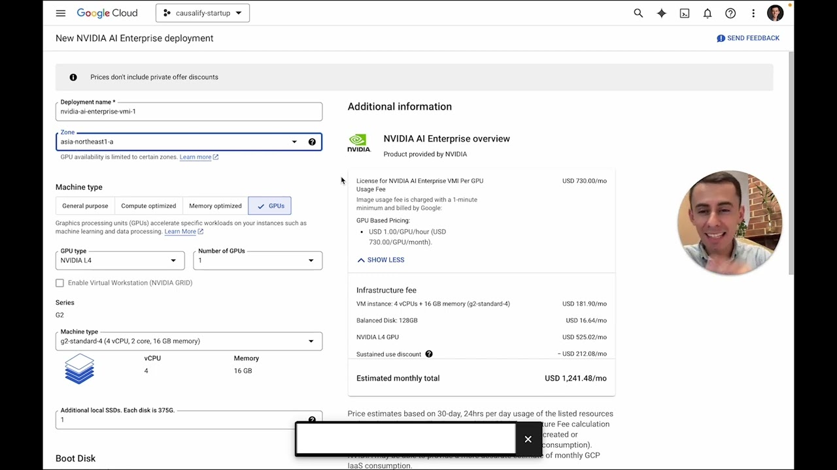
Task: Click the presenter video thumbnail
Action: pos(730,223)
